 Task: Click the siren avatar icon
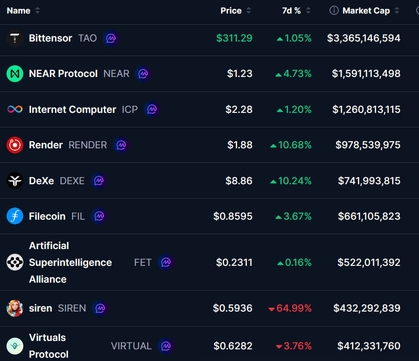[15, 308]
